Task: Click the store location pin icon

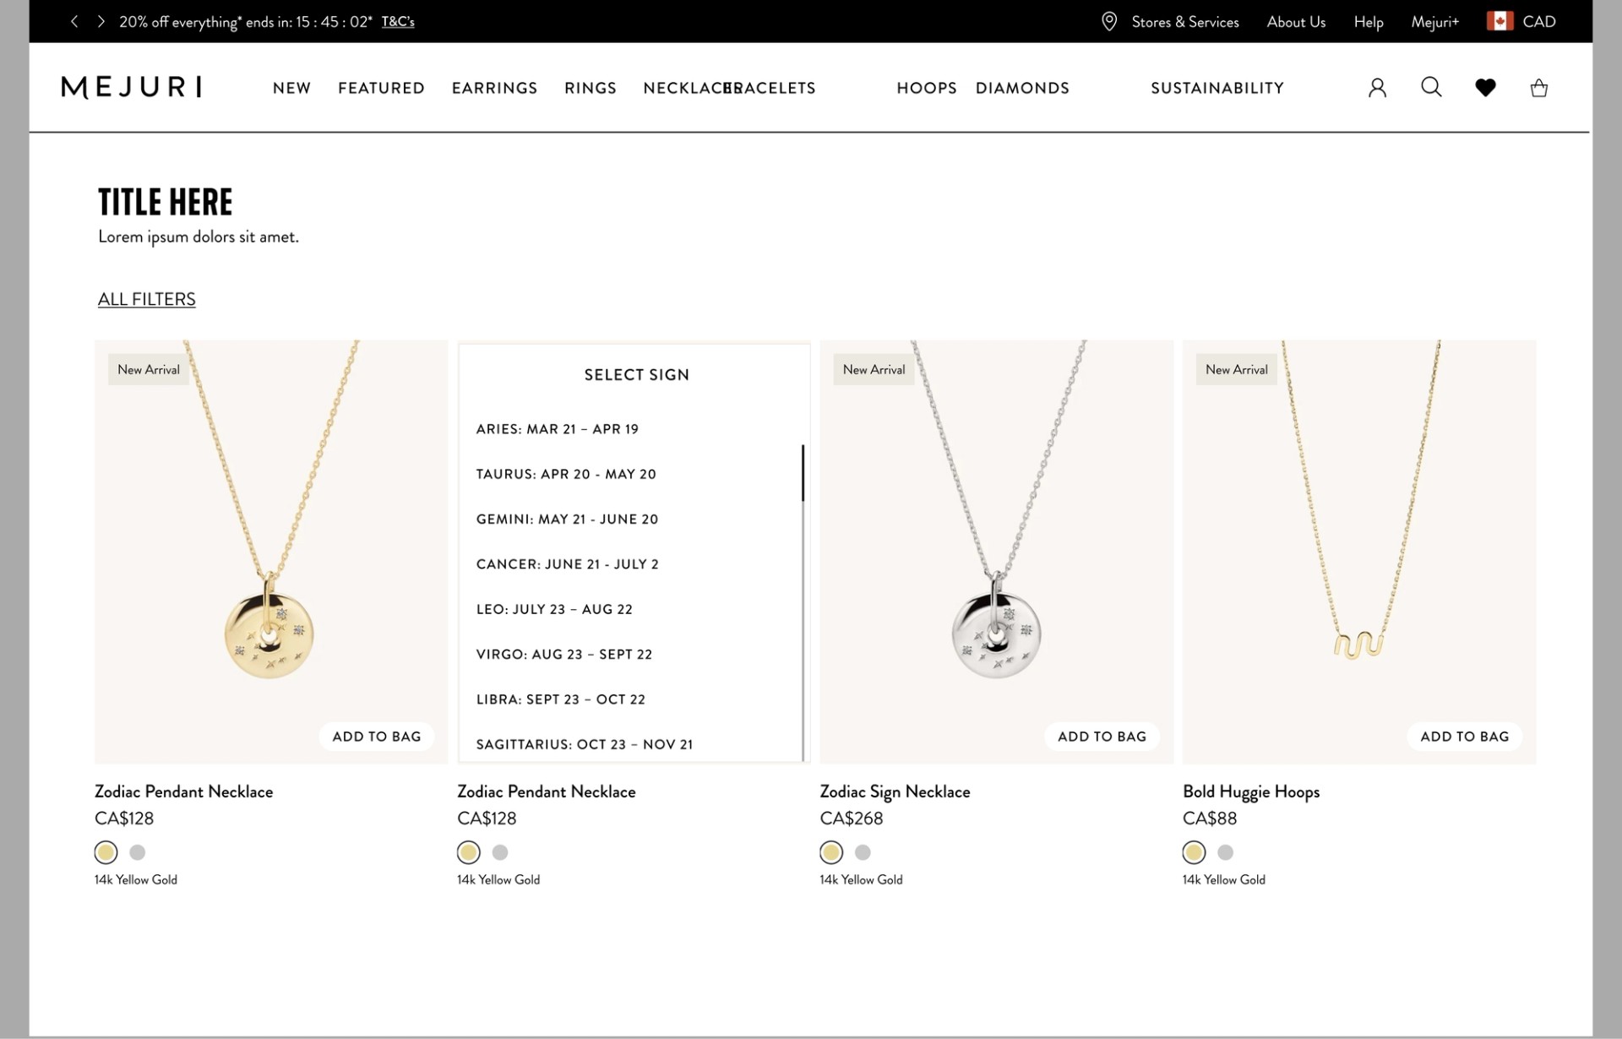Action: point(1109,22)
